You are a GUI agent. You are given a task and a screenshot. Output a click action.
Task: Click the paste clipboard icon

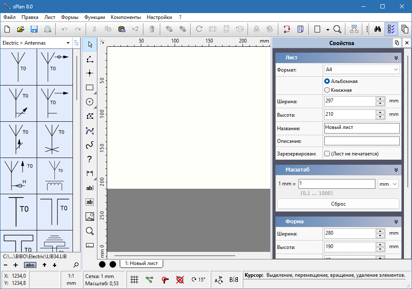tap(121, 29)
